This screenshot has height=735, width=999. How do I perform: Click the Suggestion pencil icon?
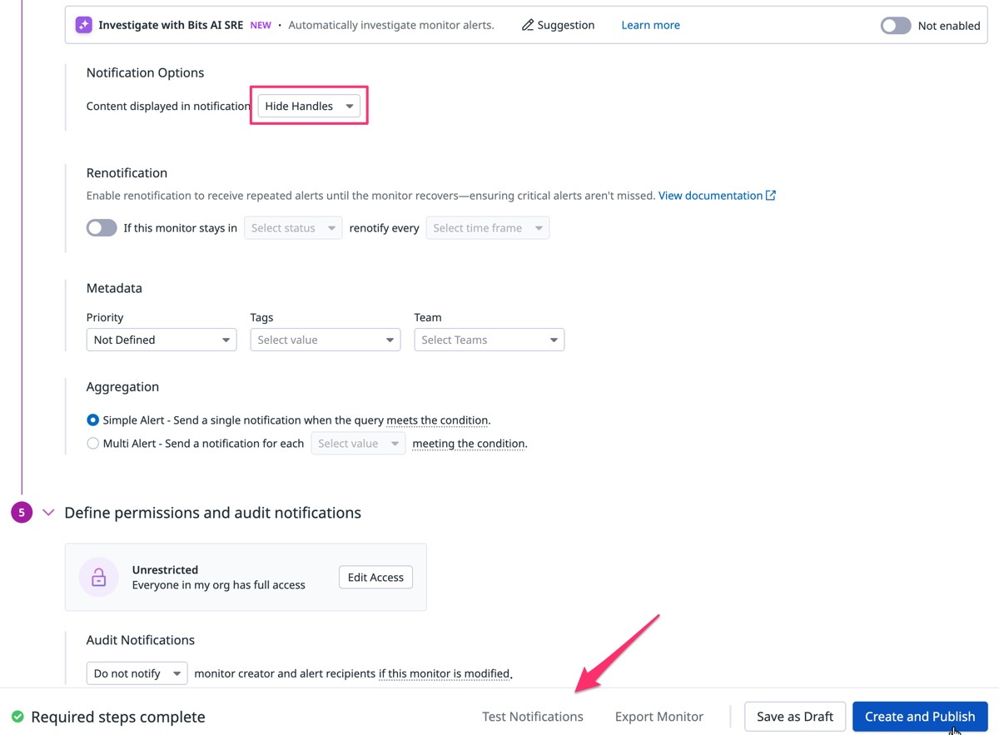pyautogui.click(x=527, y=25)
